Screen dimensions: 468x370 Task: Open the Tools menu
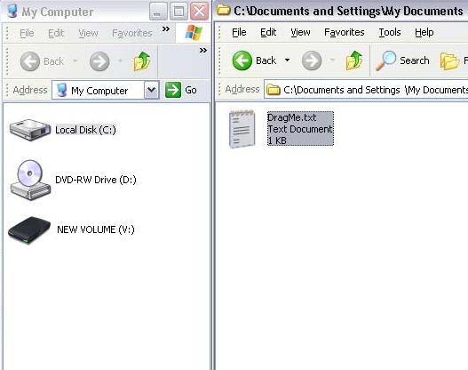pyautogui.click(x=390, y=32)
